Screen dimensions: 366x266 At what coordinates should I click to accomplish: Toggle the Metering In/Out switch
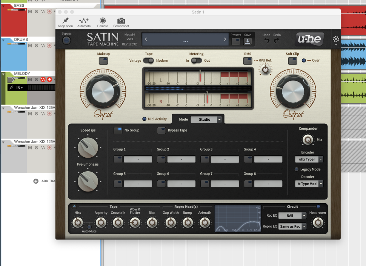click(x=196, y=61)
